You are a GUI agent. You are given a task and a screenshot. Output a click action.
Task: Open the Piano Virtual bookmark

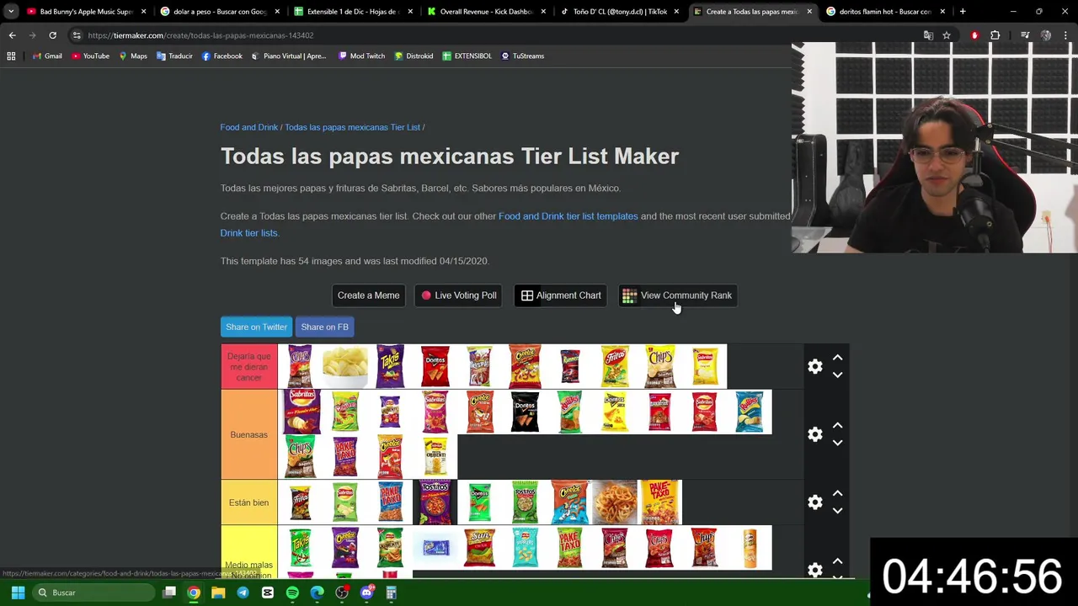tap(289, 56)
